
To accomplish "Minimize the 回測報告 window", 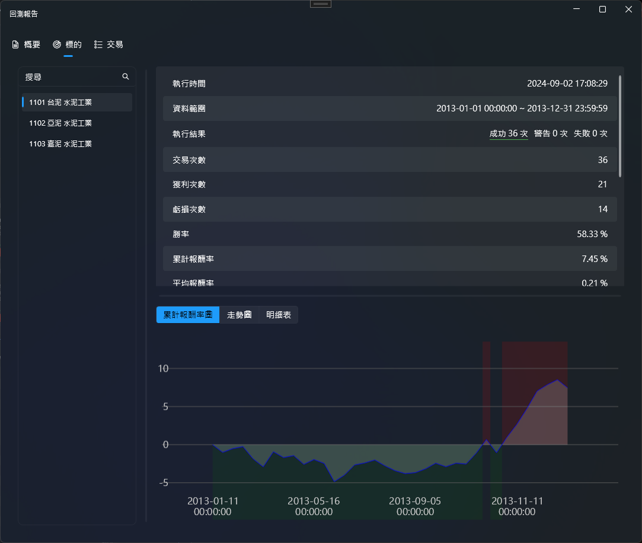I will (576, 9).
